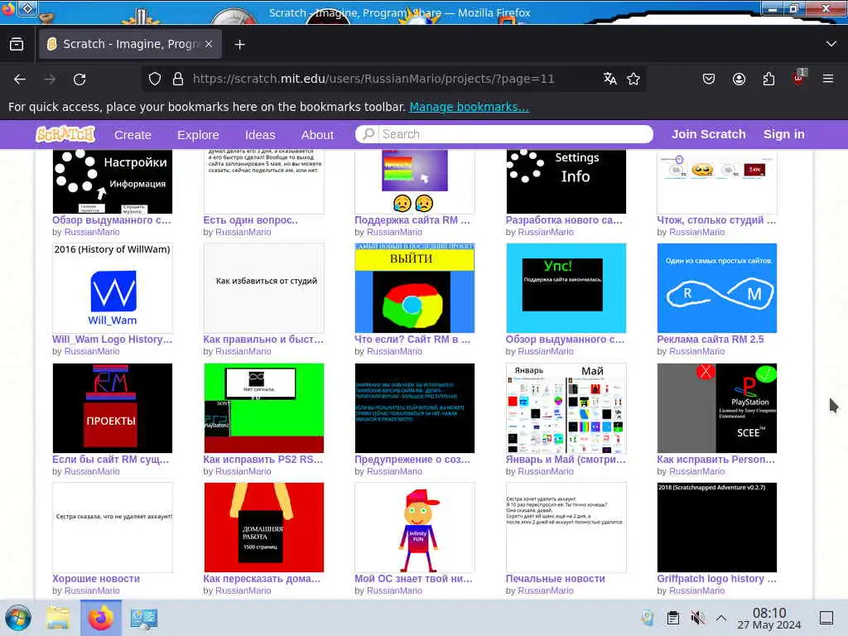Open the Настройки Информация thumbnail
Viewport: 848px width, 636px height.
(x=113, y=181)
